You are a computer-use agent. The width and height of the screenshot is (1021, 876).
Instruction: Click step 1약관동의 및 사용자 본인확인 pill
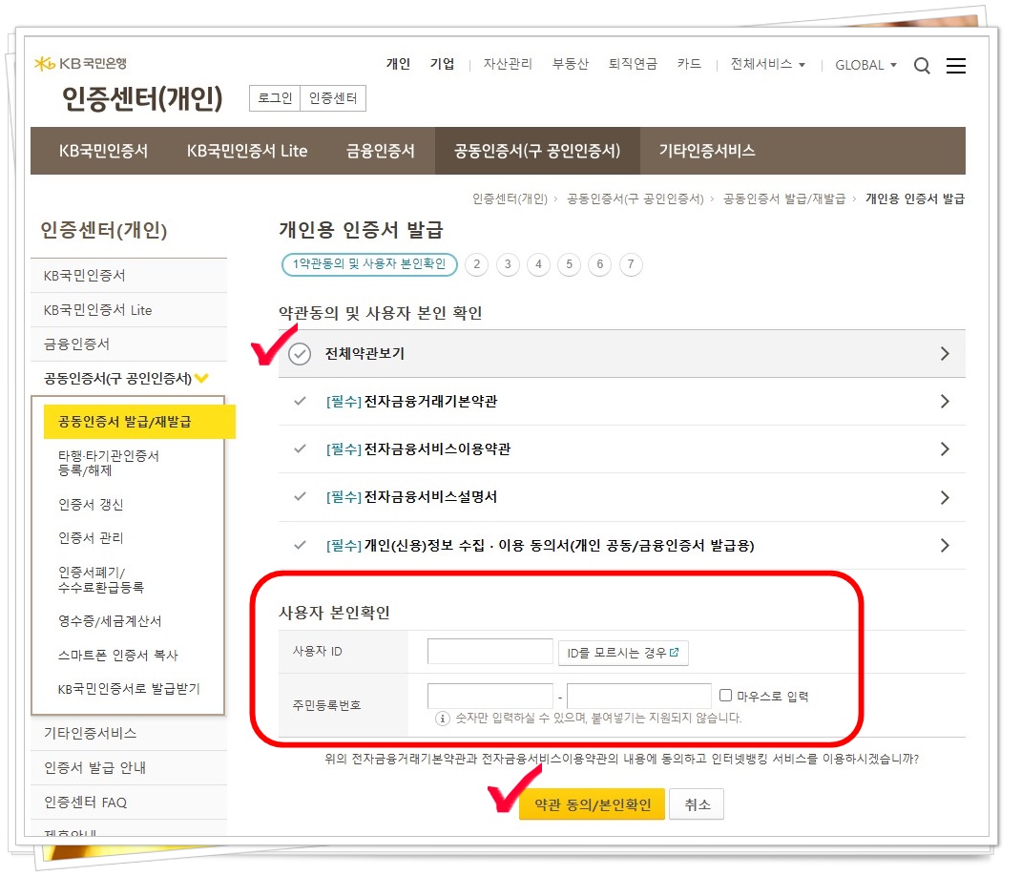[x=369, y=264]
